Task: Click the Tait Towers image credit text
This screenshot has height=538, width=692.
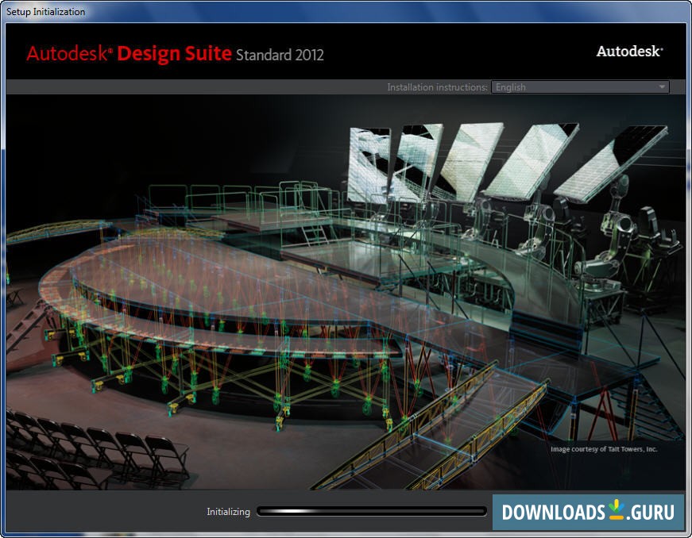Action: [604, 449]
